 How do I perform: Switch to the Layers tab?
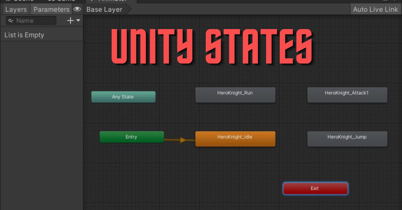16,9
